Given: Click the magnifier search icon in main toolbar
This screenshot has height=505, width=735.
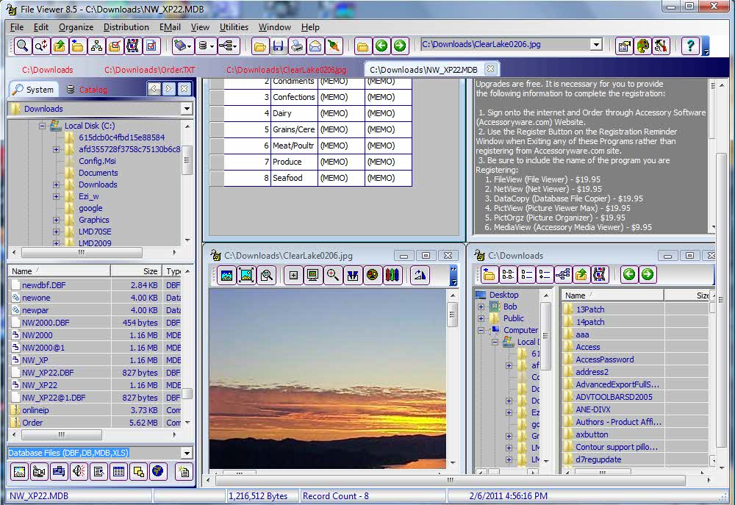Looking at the screenshot, I should (23, 46).
